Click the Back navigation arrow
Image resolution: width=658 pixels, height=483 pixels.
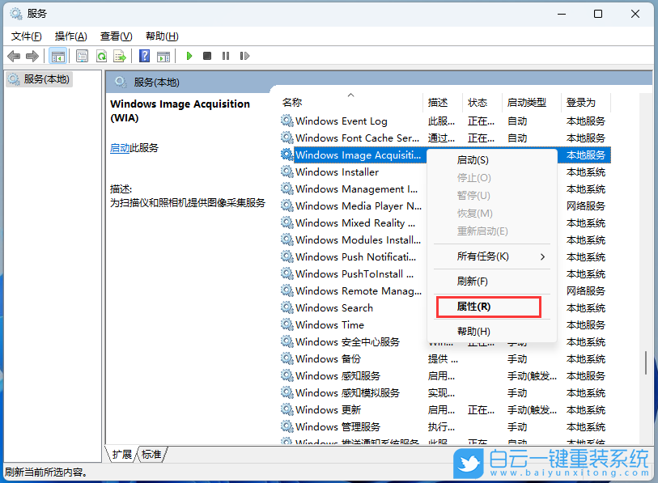(x=13, y=56)
